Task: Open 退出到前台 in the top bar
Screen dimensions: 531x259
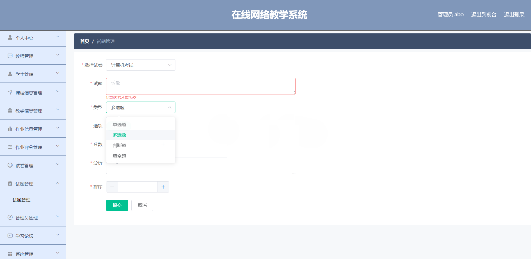Action: click(484, 14)
